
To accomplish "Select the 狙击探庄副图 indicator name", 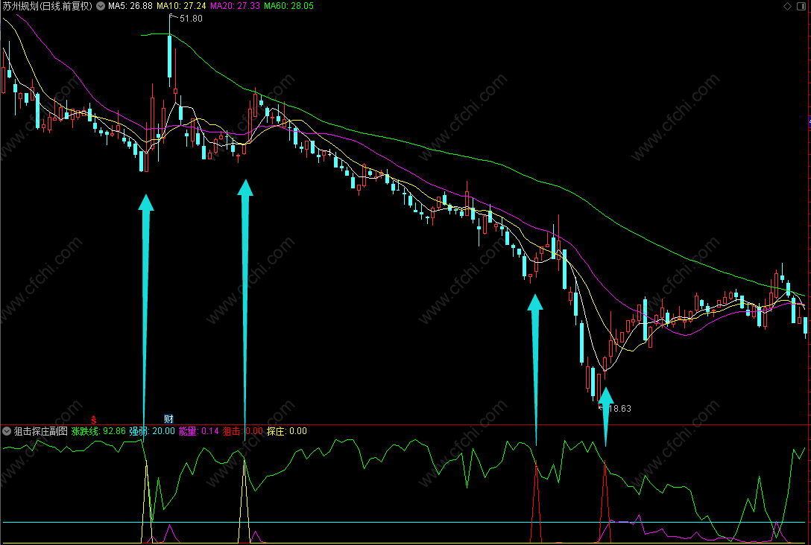I will [41, 431].
